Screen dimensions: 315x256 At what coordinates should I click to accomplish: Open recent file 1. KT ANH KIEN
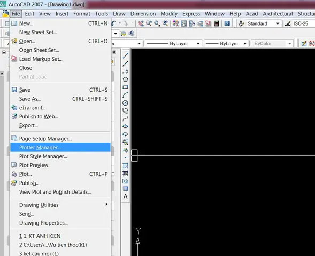(x=60, y=236)
